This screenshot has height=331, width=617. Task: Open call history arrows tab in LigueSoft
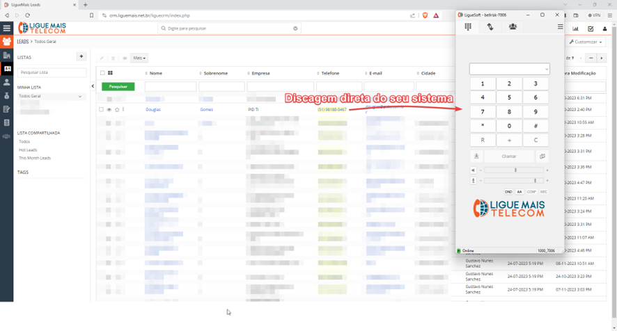(490, 26)
